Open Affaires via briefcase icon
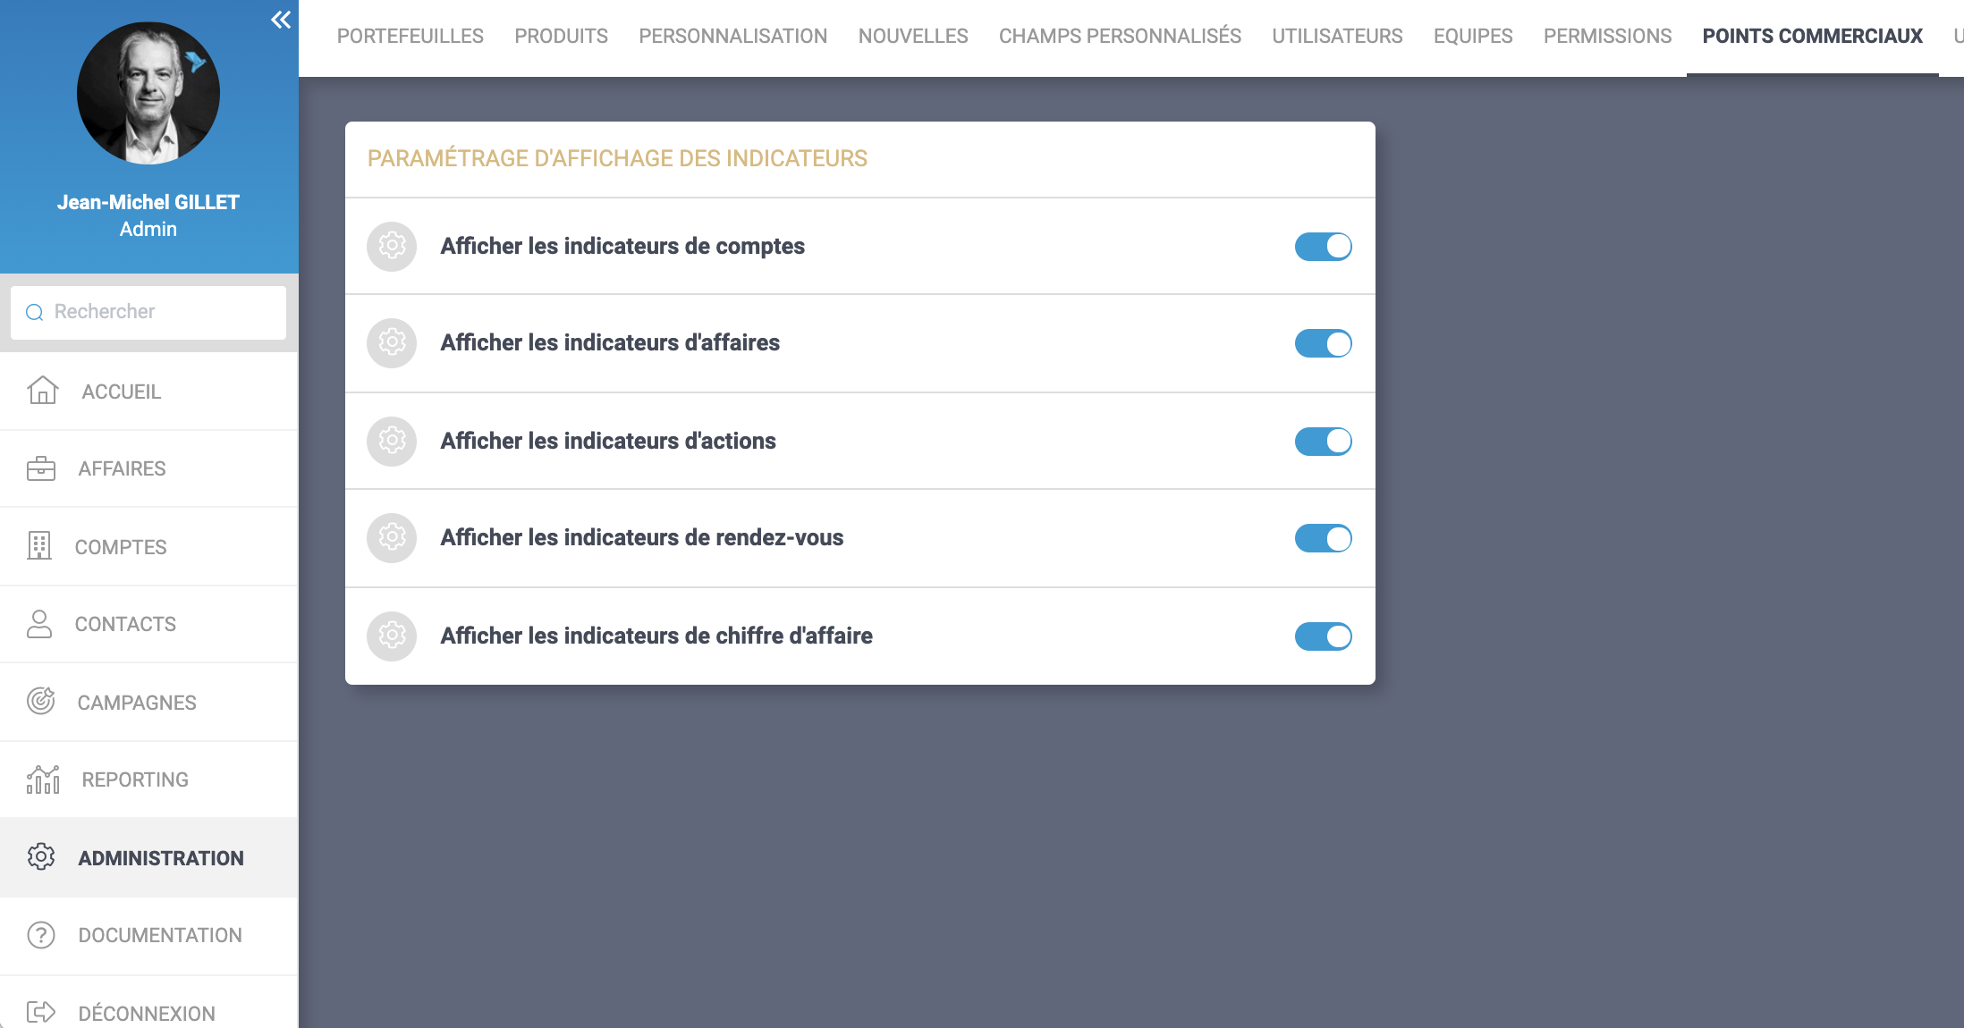Viewport: 1964px width, 1028px height. click(41, 468)
